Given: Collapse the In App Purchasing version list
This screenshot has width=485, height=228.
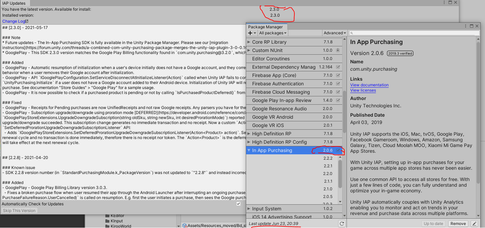Looking at the screenshot, I should [249, 150].
